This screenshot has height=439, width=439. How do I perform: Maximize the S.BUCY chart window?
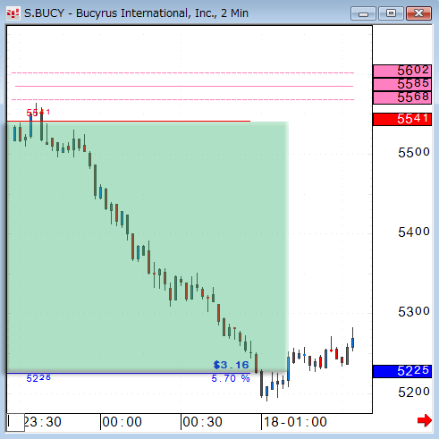coord(391,13)
